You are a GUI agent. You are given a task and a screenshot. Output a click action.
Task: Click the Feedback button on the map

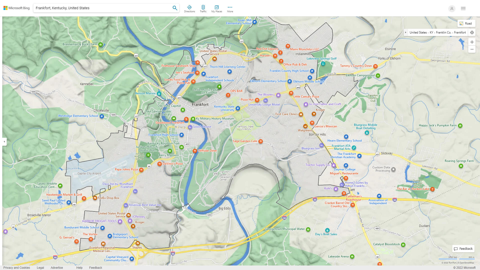coord(463,248)
